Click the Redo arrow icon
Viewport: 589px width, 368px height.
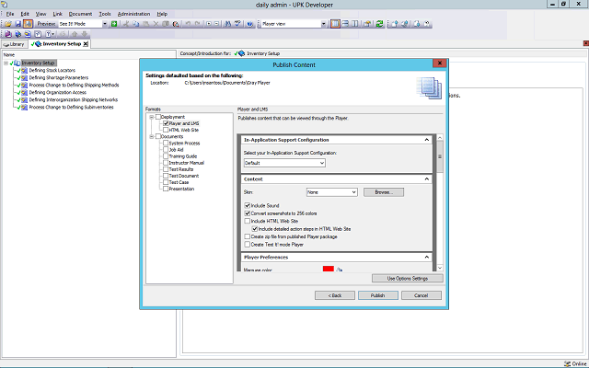[x=197, y=24]
